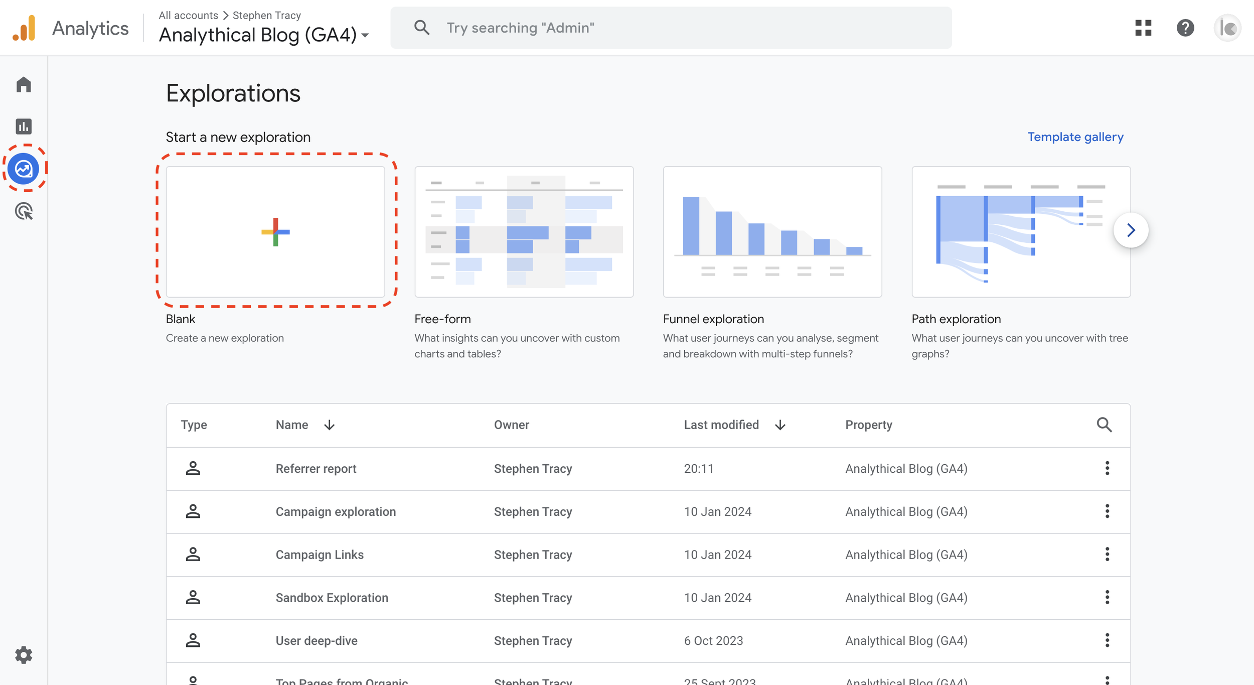Search explorations table magnifier icon
1254x685 pixels.
coord(1104,425)
